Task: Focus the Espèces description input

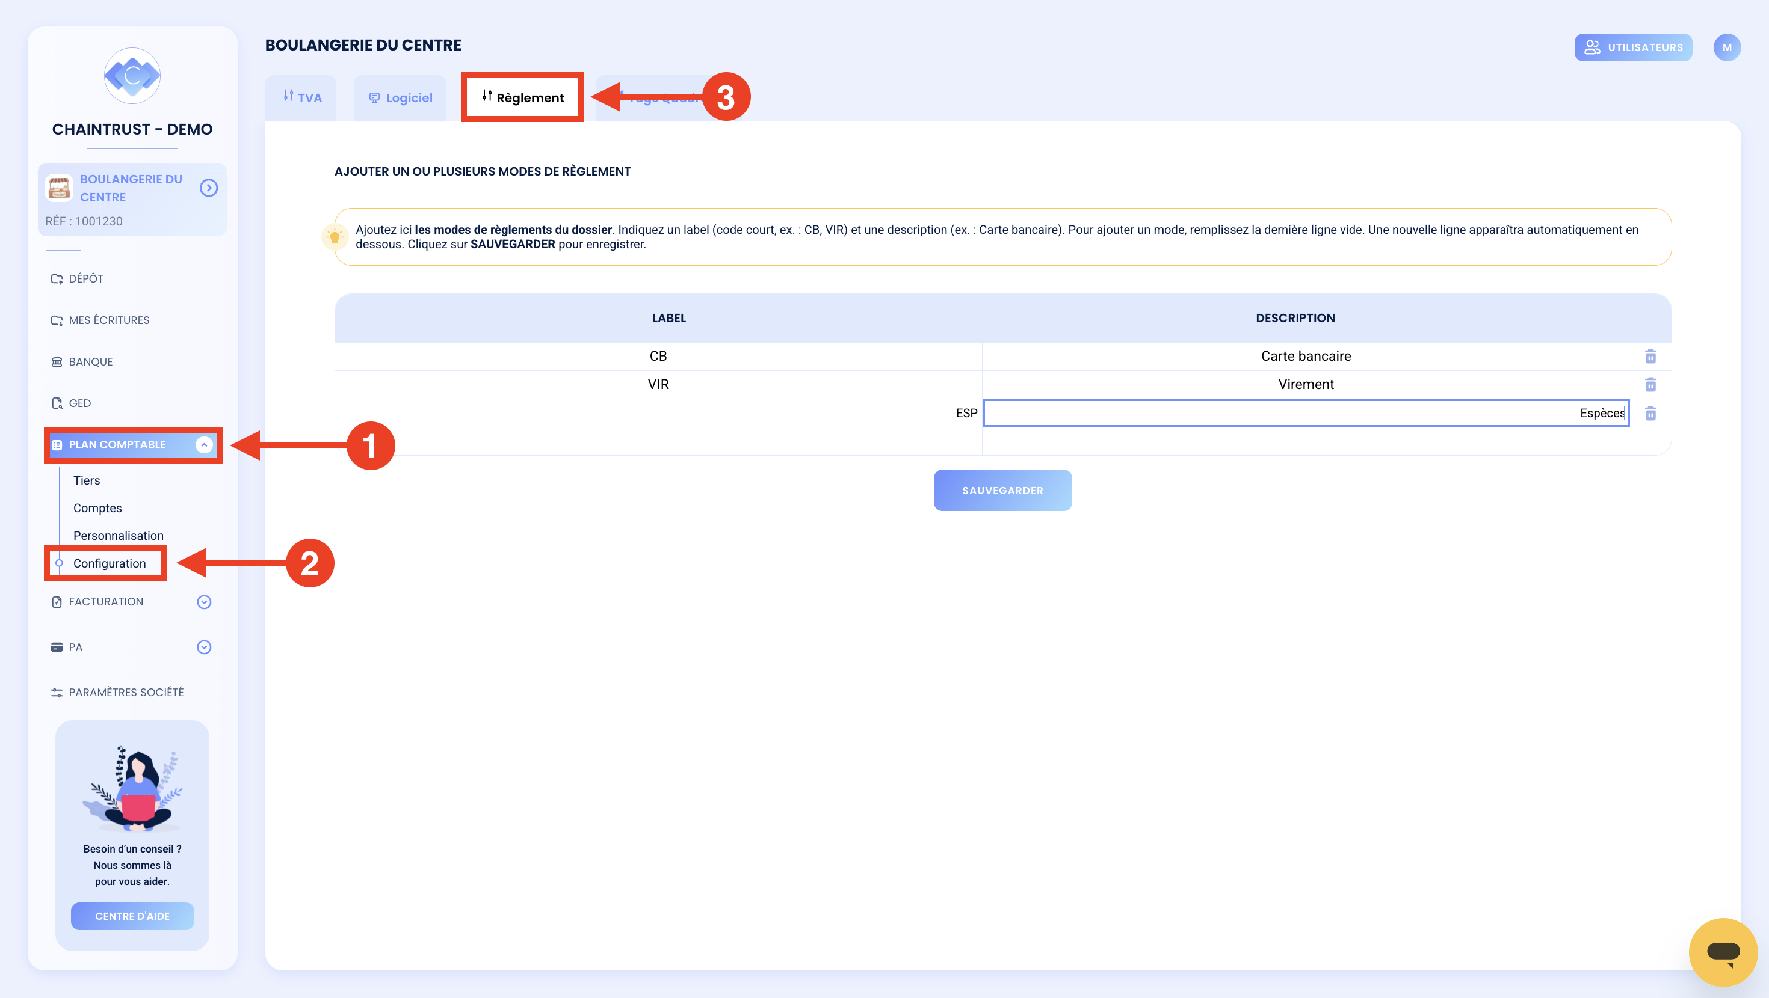Action: point(1306,413)
